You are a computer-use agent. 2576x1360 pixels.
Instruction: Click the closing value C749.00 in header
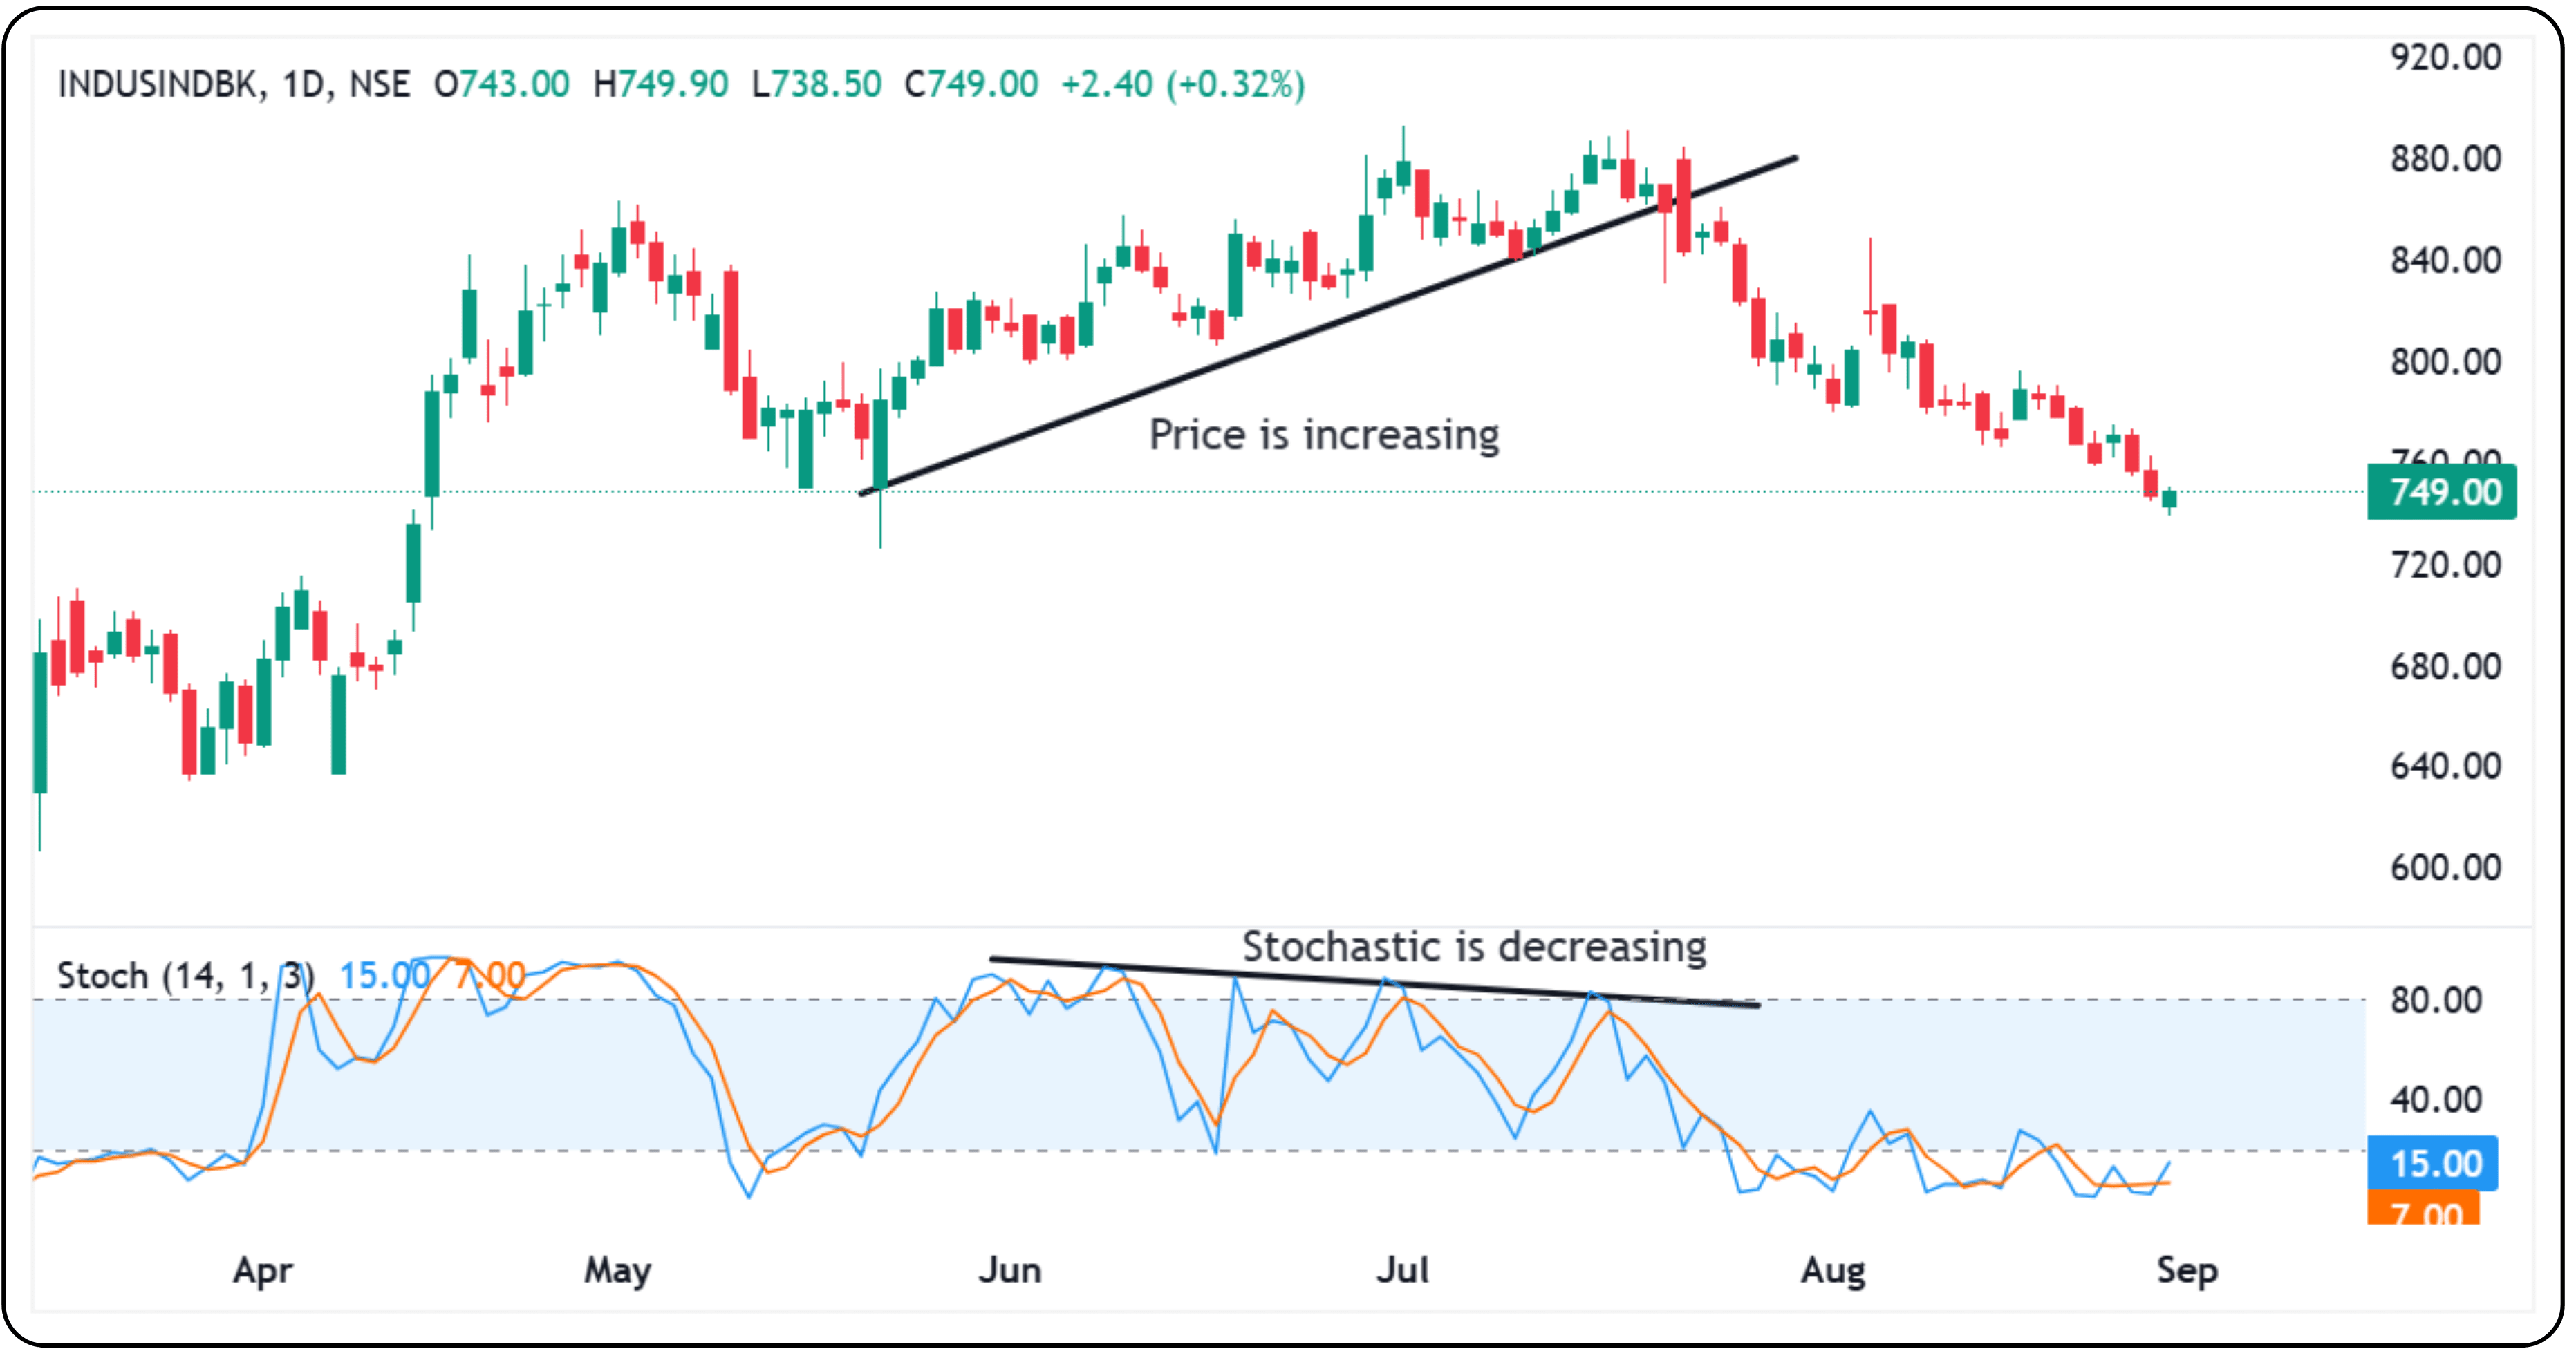coord(971,84)
